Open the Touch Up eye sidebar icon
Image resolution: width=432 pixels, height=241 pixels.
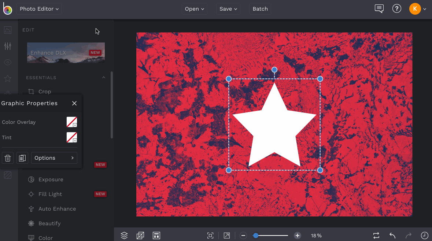tap(8, 62)
